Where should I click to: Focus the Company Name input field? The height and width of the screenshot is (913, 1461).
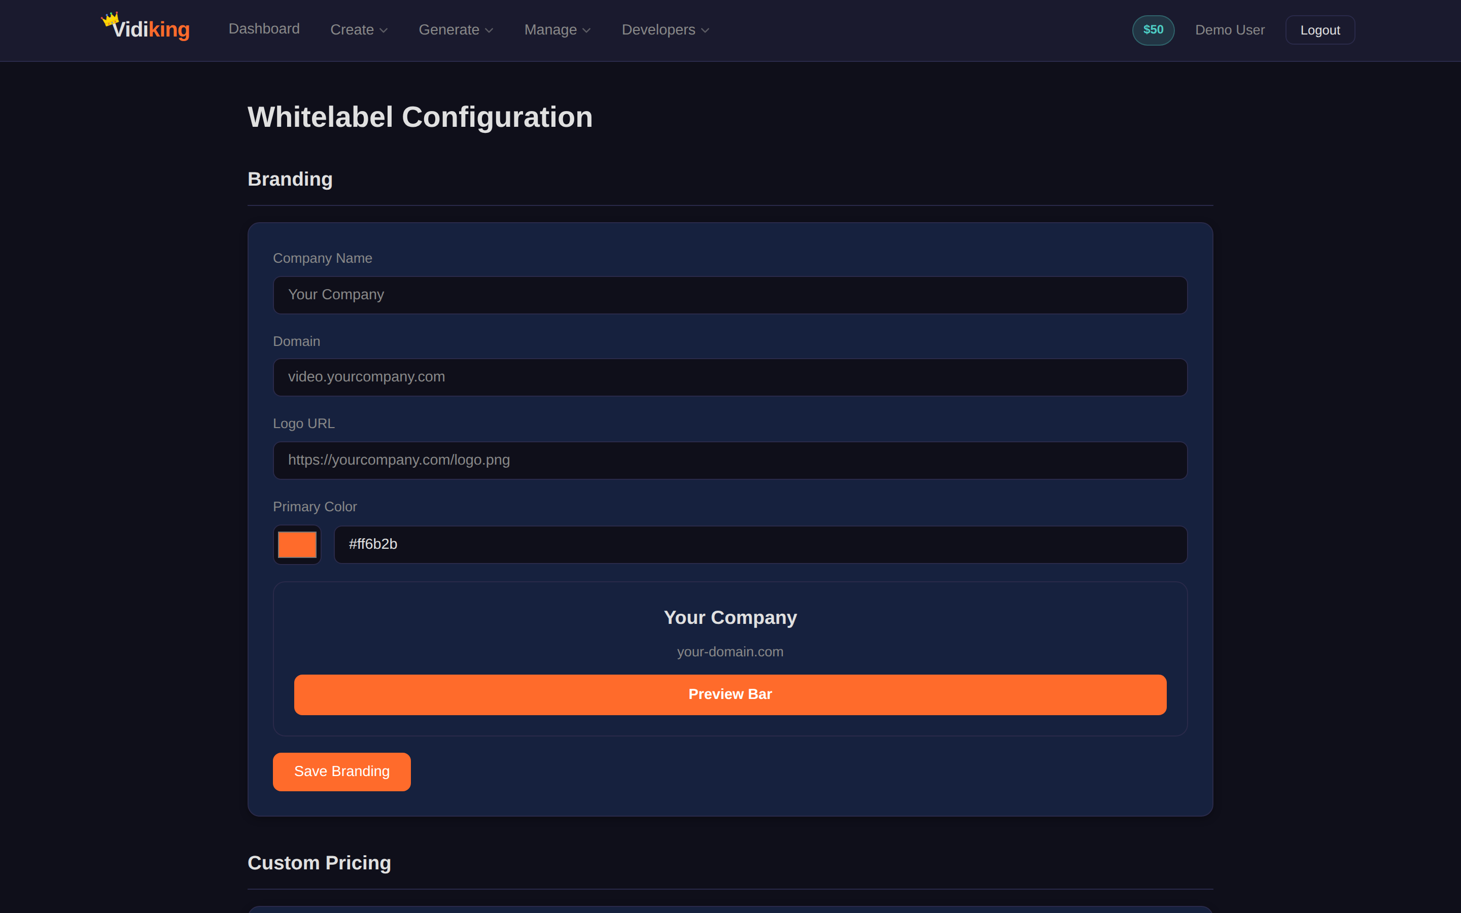pyautogui.click(x=730, y=295)
